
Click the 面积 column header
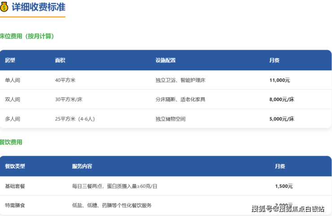pyautogui.click(x=60, y=60)
